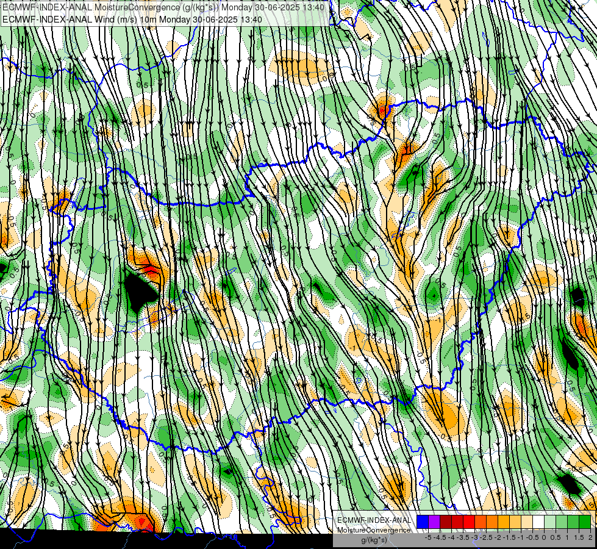Pick the lightest green swatch right of 0
This screenshot has width=597, height=549.
(x=550, y=522)
